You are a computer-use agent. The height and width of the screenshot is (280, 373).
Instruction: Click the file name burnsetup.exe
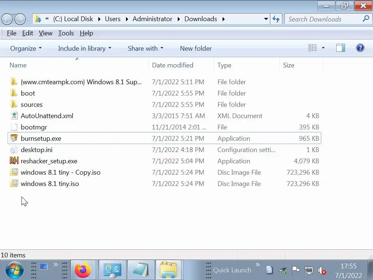coord(41,139)
